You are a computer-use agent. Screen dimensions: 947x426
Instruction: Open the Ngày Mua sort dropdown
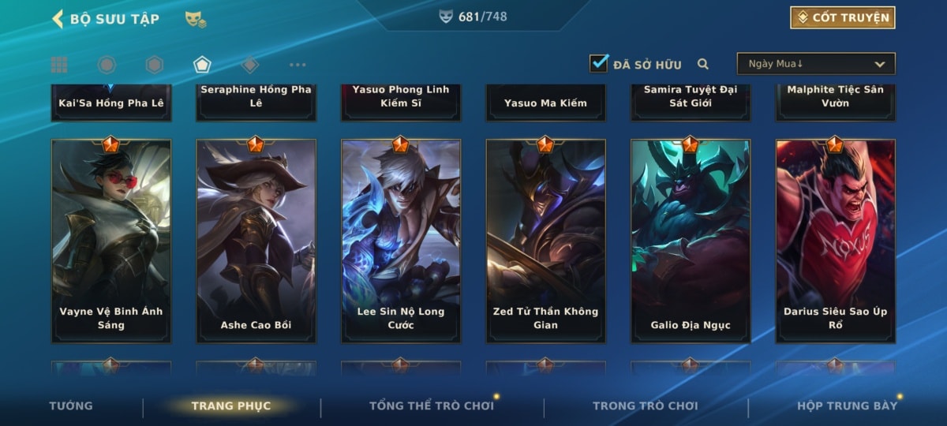[x=816, y=64]
